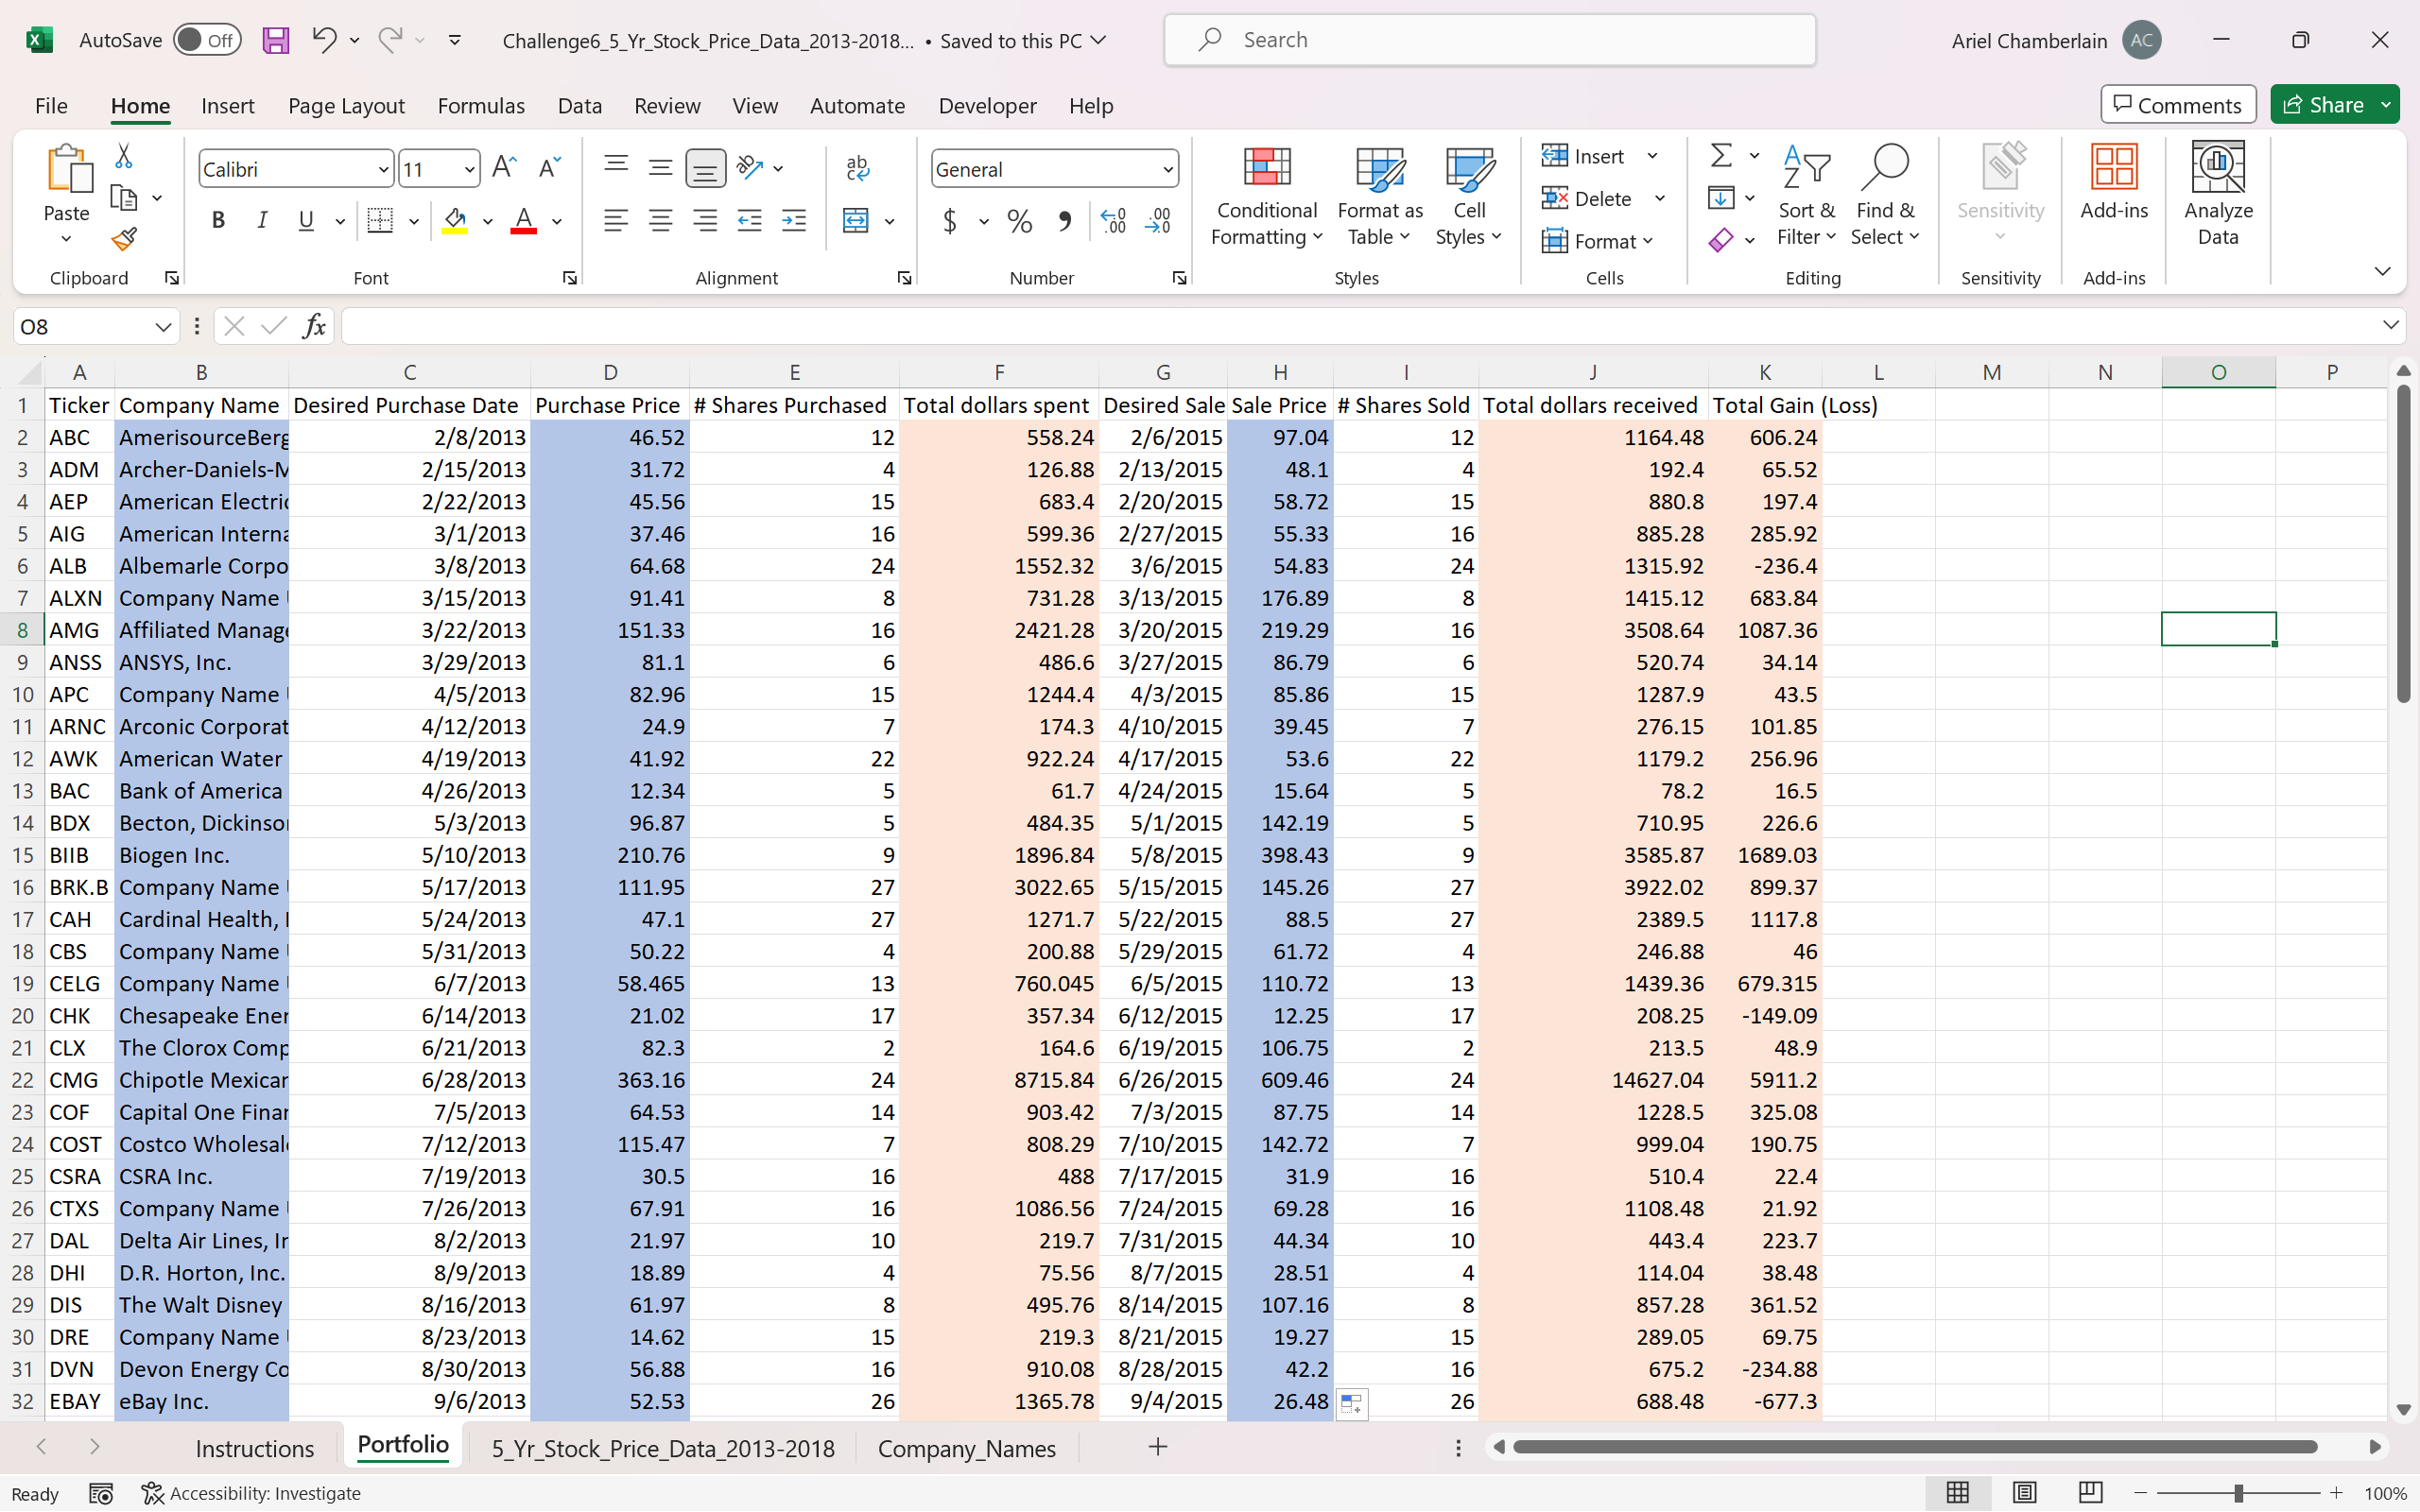Undo the last action
The image size is (2420, 1512).
pos(323,40)
